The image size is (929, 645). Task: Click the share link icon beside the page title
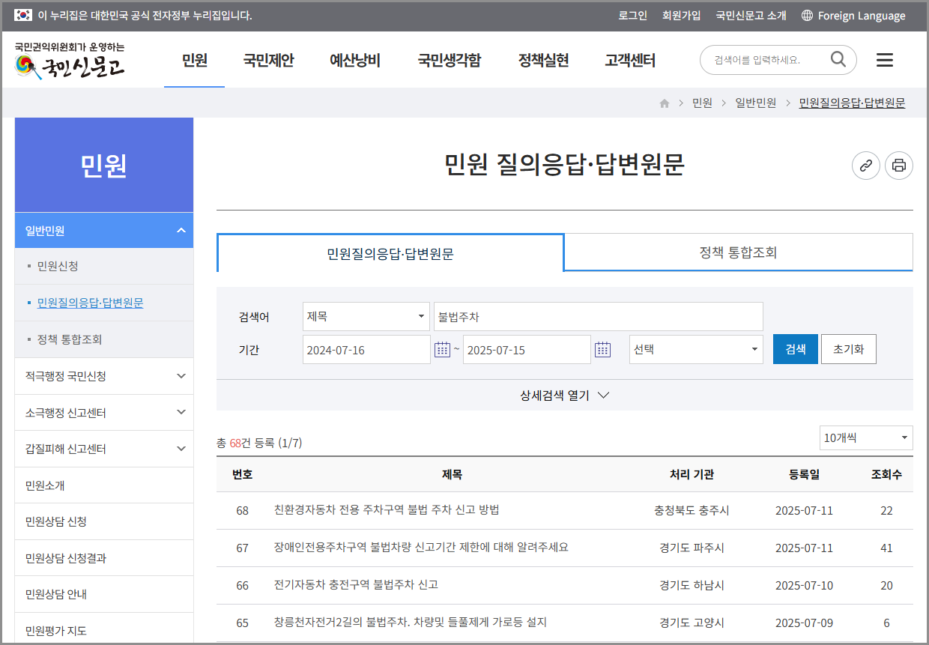pyautogui.click(x=866, y=166)
